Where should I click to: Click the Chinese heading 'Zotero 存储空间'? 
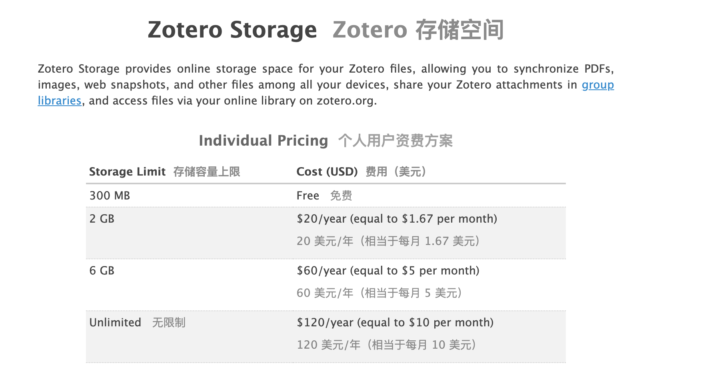click(418, 30)
